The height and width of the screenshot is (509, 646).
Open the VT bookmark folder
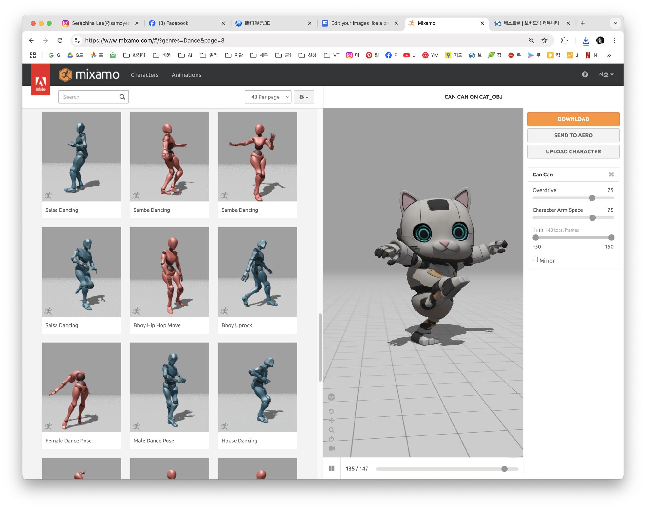(332, 55)
